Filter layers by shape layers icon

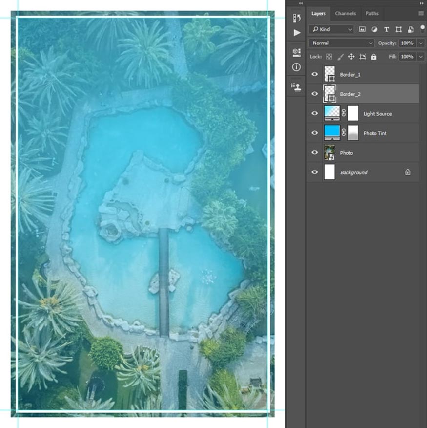[398, 29]
